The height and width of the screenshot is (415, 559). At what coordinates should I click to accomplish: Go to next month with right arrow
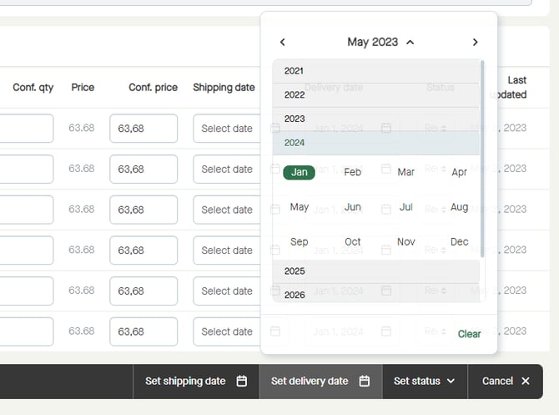[476, 42]
